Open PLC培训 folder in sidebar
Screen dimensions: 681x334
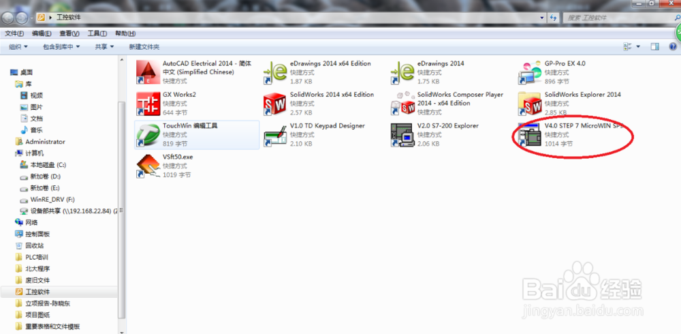point(32,257)
